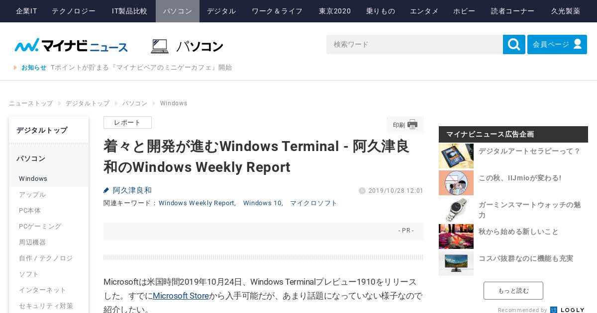Open the 企業IT top menu item
597x313 pixels.
click(x=26, y=11)
